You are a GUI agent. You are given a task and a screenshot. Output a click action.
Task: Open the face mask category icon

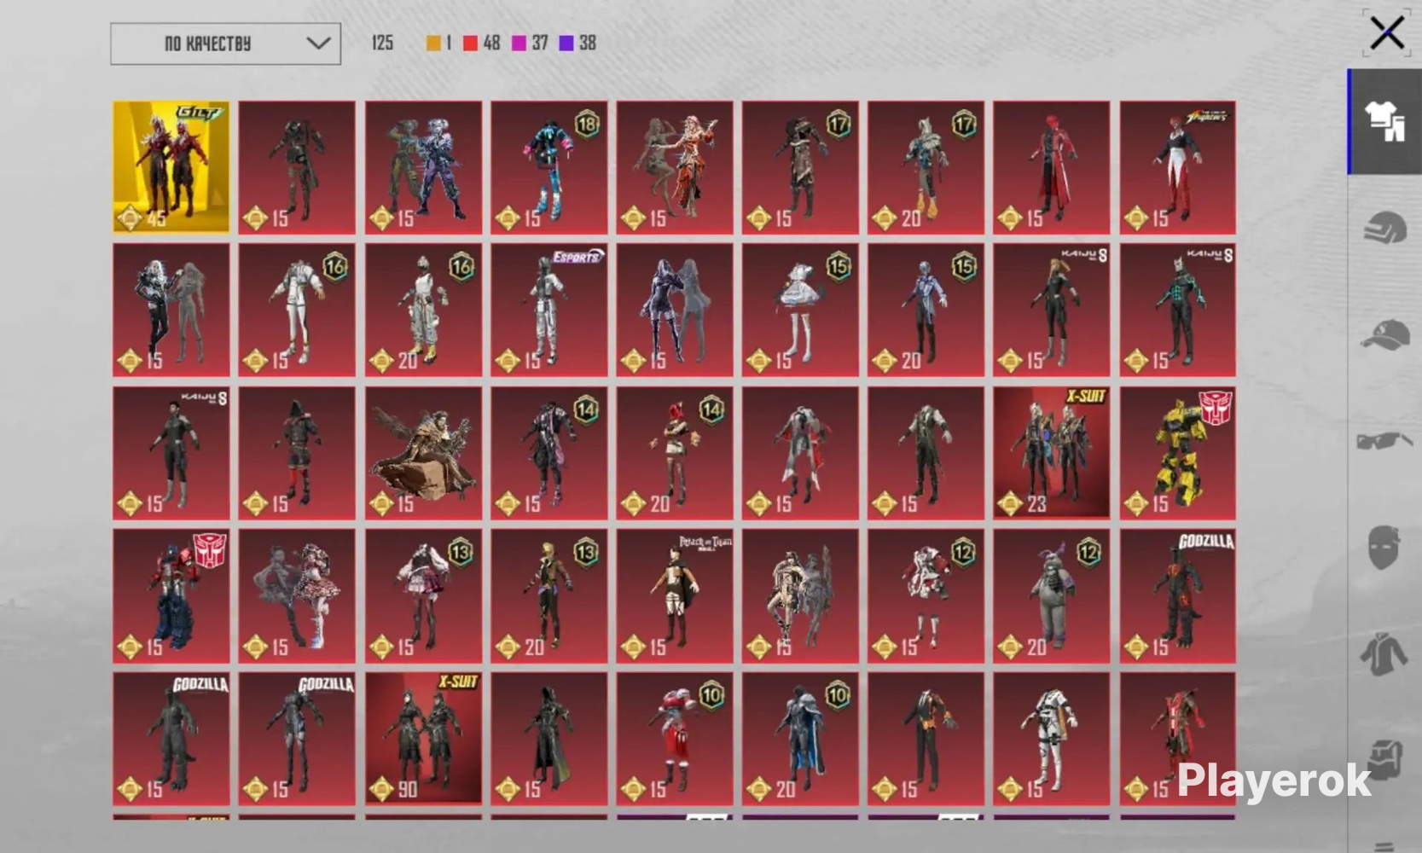coord(1384,548)
